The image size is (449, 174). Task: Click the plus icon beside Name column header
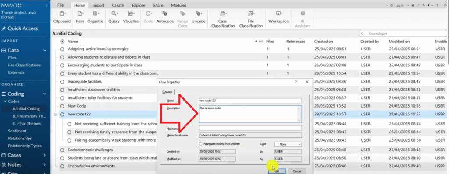(x=62, y=42)
